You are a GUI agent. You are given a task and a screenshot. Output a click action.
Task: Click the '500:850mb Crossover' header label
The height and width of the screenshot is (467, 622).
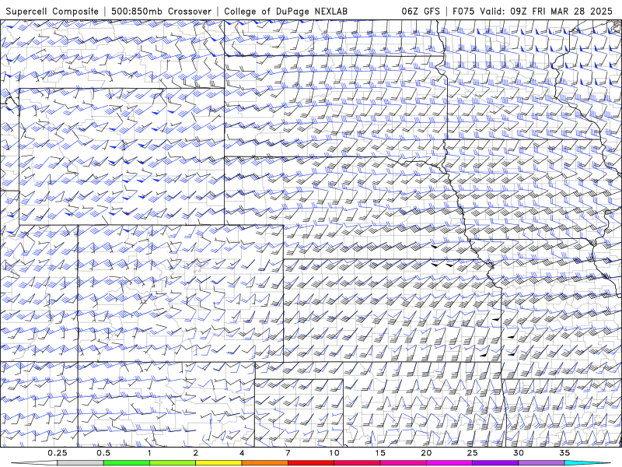tap(161, 11)
